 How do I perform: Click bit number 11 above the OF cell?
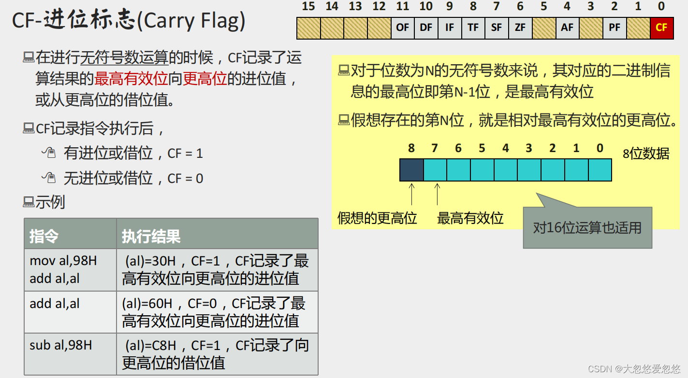click(402, 7)
